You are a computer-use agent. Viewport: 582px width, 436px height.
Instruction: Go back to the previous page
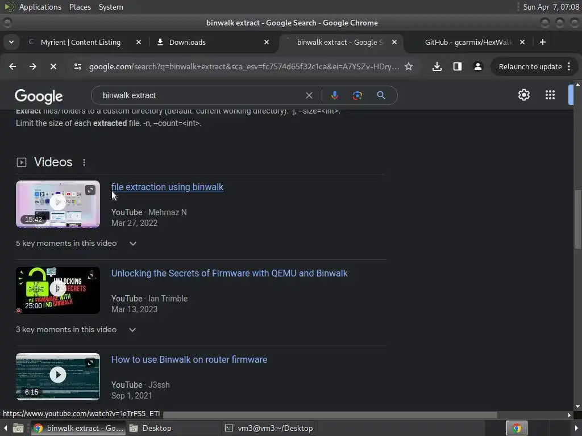click(x=13, y=67)
